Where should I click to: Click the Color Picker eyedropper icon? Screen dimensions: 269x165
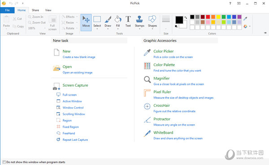click(147, 52)
